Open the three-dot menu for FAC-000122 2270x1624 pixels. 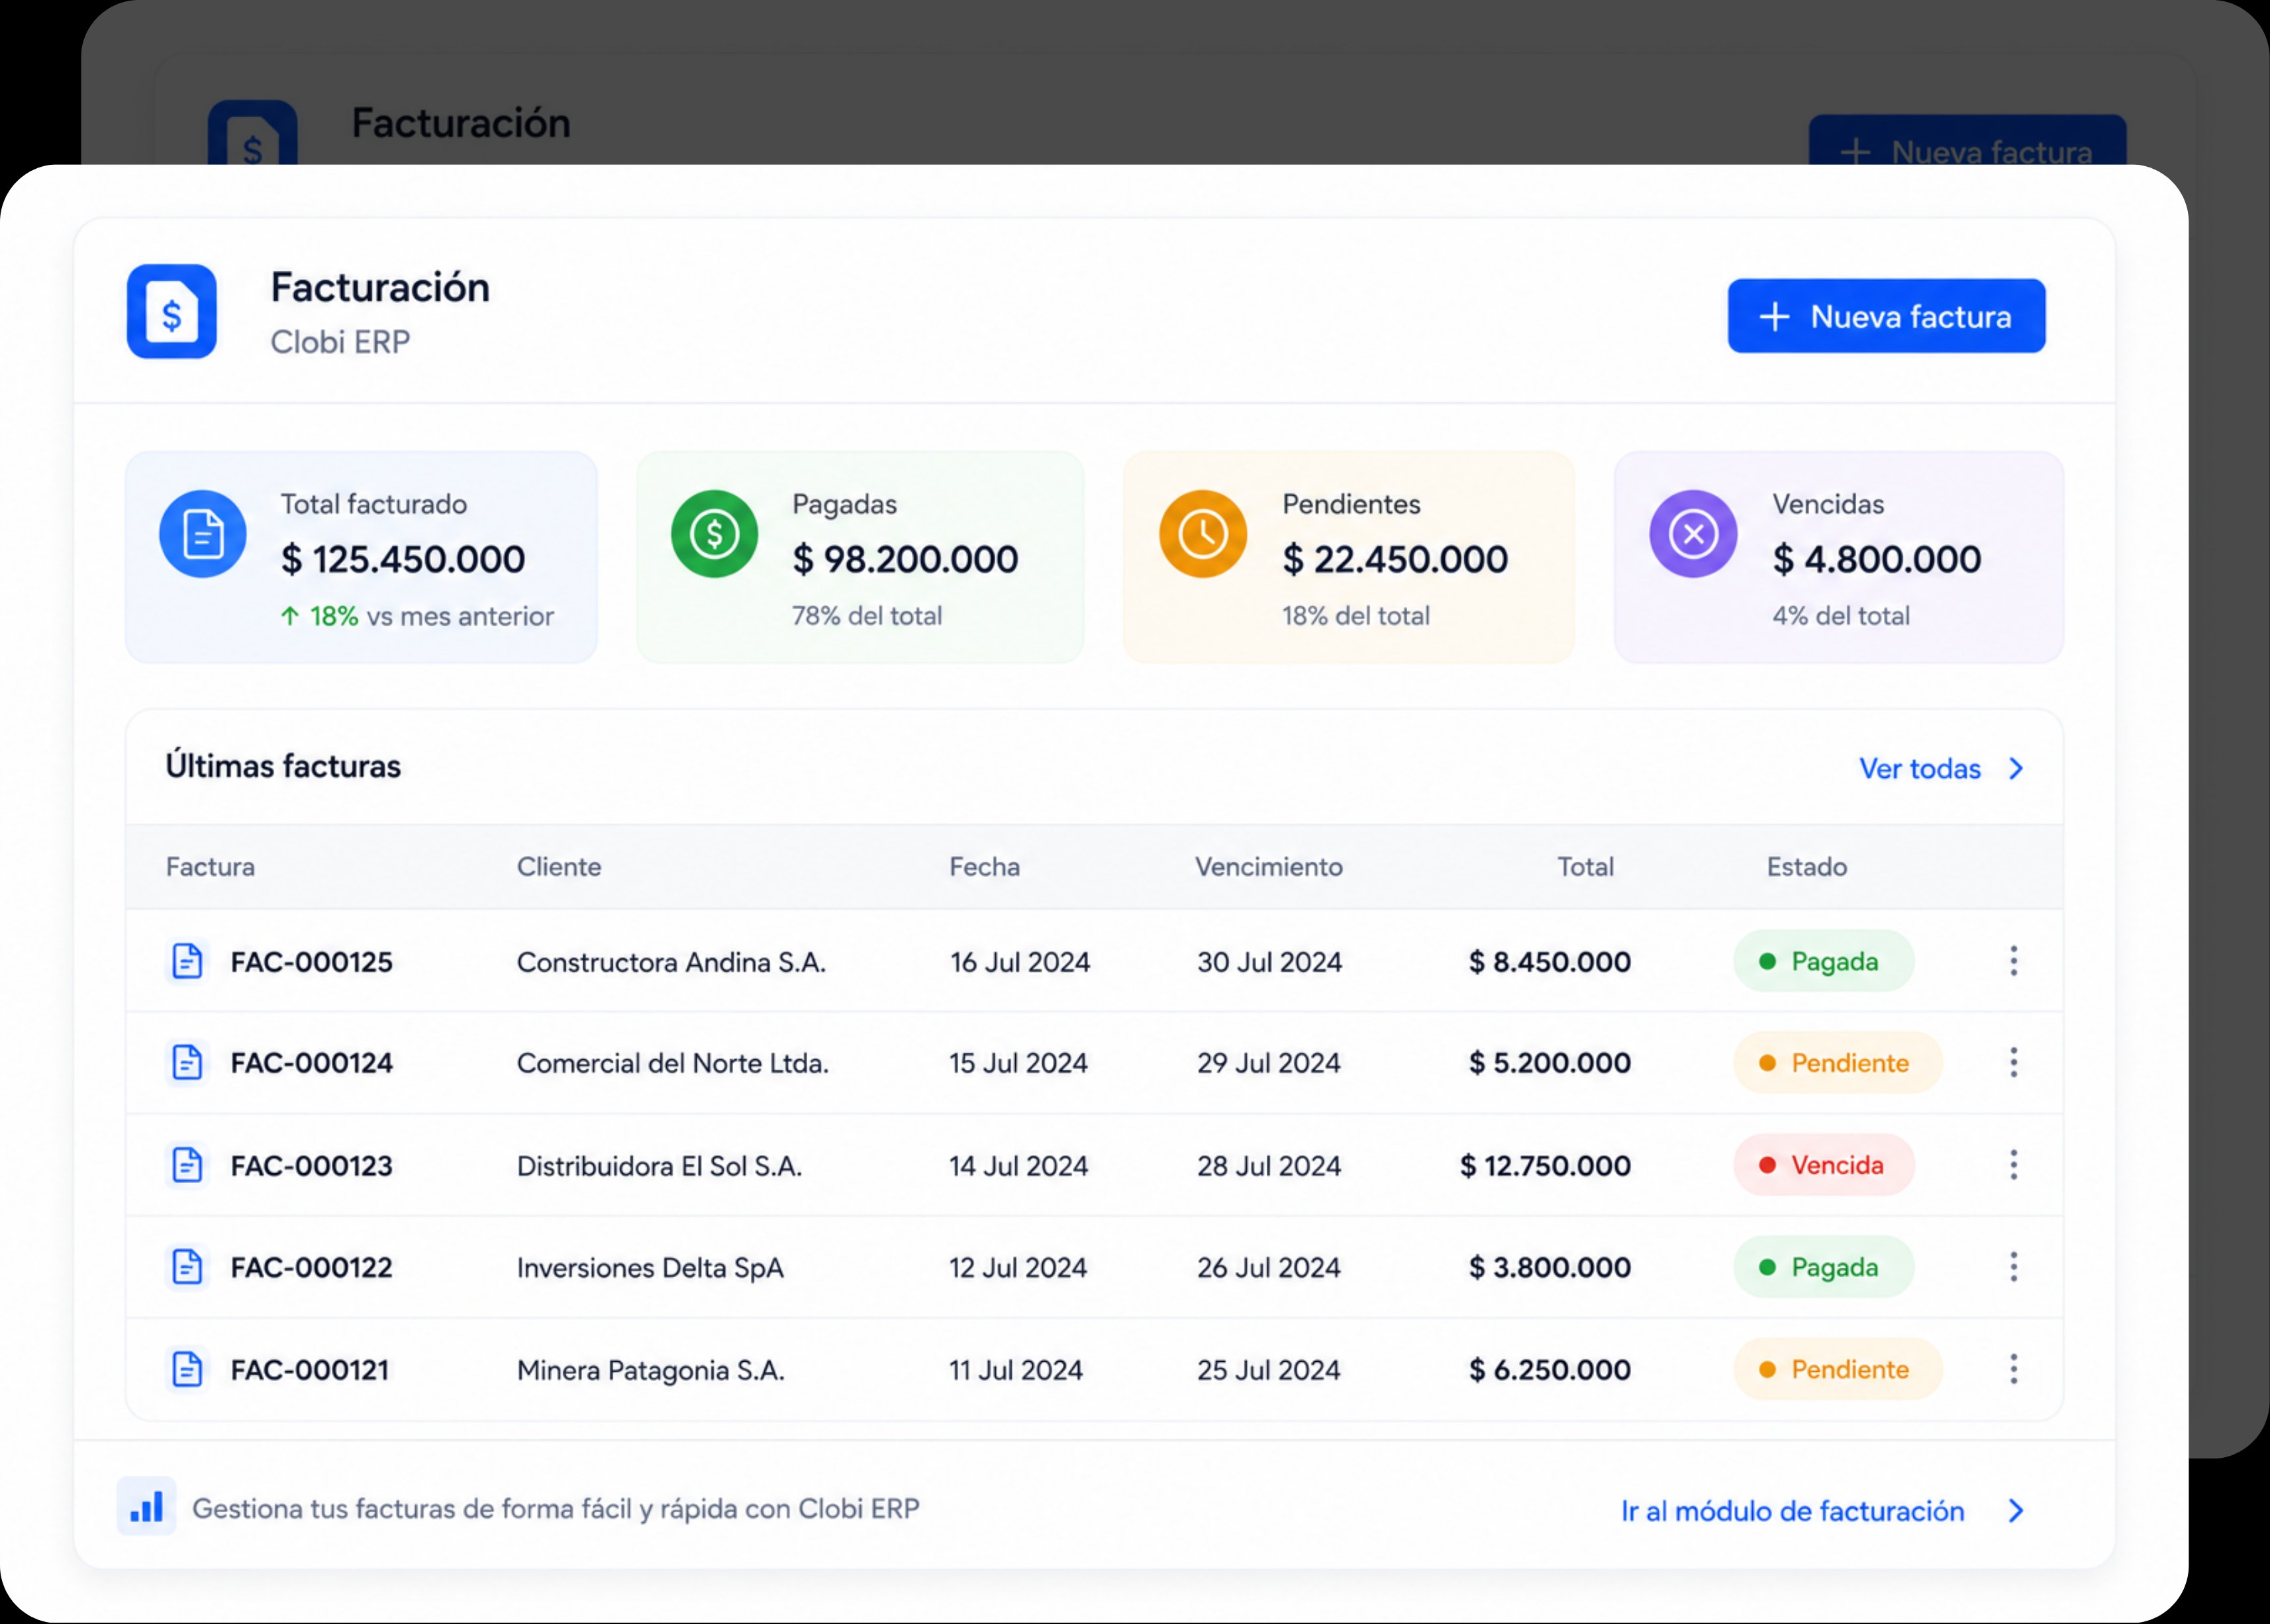pyautogui.click(x=2014, y=1267)
